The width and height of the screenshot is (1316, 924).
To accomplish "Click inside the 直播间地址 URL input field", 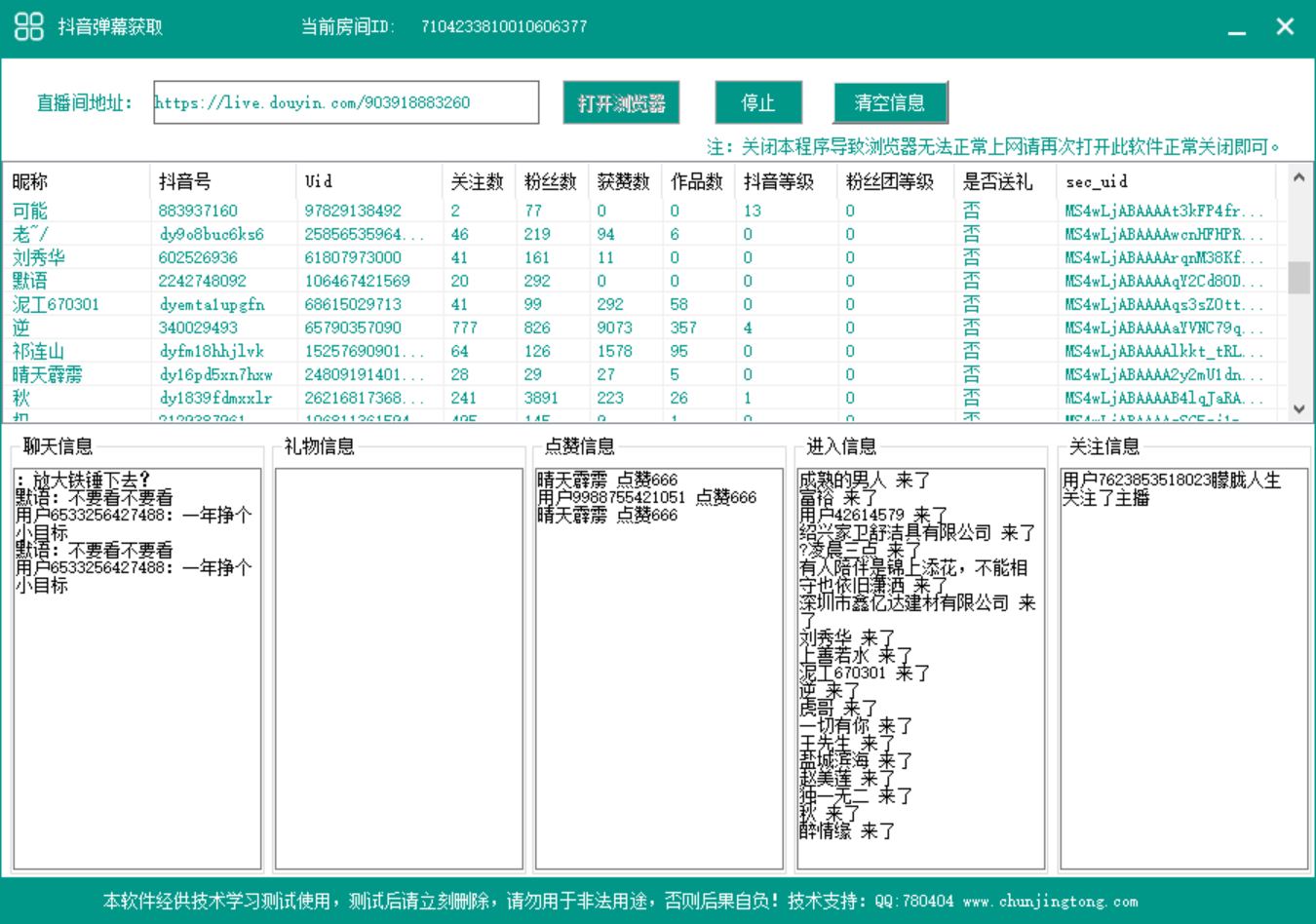I will pyautogui.click(x=345, y=102).
